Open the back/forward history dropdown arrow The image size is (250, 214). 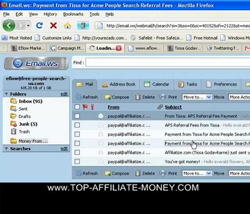pyautogui.click(x=28, y=26)
